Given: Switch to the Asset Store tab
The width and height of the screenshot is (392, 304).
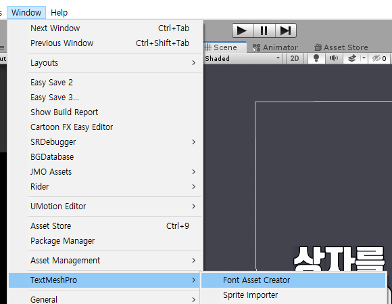Looking at the screenshot, I should pos(341,47).
